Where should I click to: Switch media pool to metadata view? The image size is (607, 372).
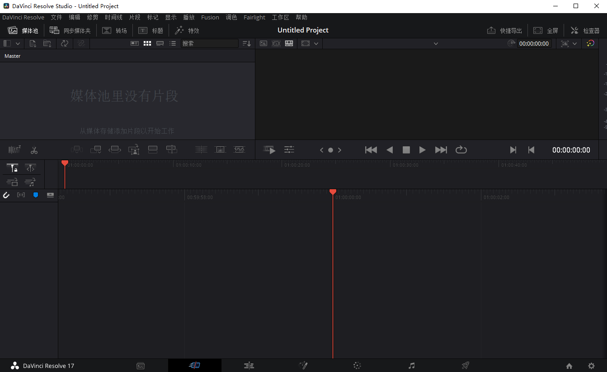pos(134,43)
